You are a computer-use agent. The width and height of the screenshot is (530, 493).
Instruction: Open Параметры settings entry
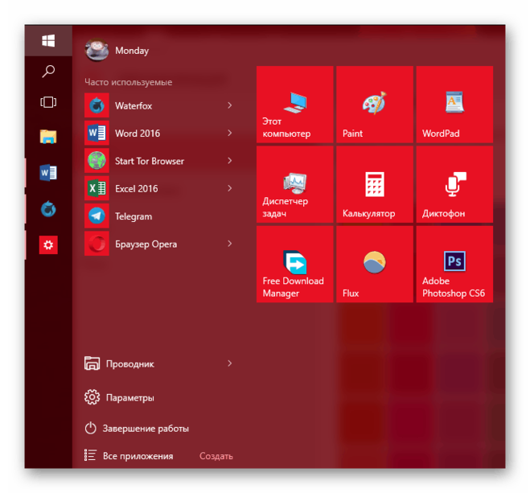click(129, 397)
